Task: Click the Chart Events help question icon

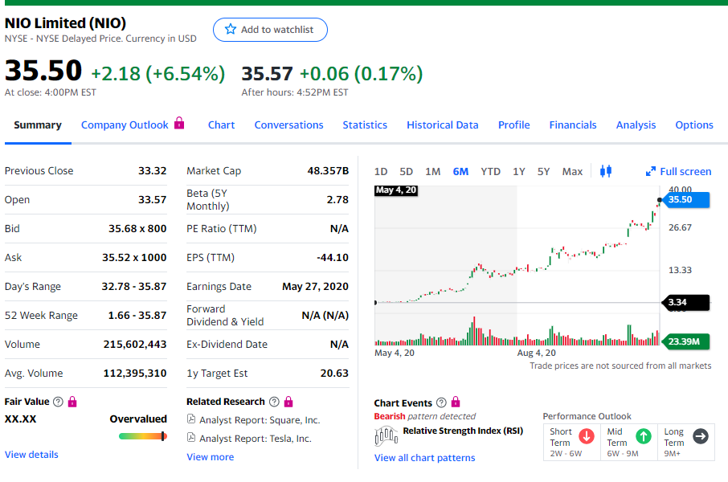Action: 440,402
